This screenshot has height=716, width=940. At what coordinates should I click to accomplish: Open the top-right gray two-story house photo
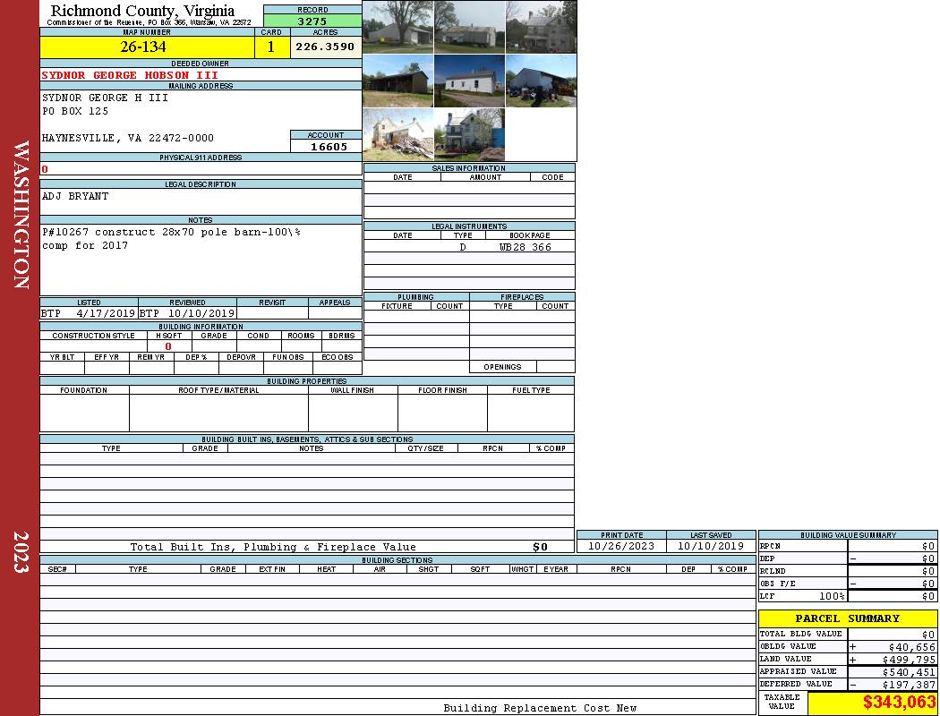point(541,27)
